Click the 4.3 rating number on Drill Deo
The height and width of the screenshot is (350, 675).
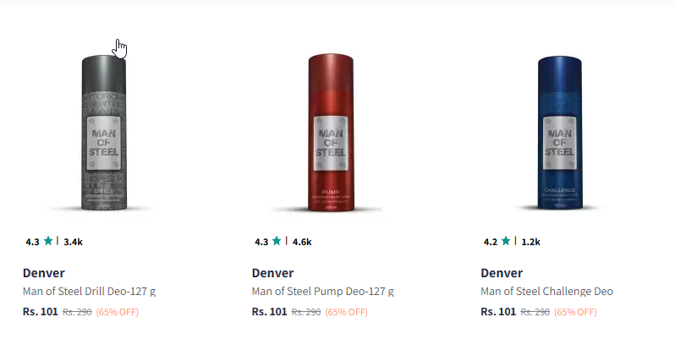click(x=32, y=242)
